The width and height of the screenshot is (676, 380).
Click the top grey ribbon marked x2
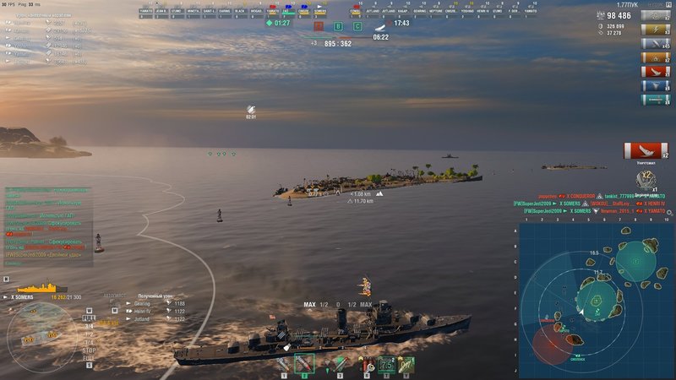(656, 15)
